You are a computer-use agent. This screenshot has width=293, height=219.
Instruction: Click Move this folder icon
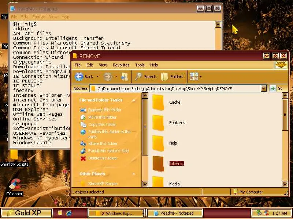pyautogui.click(x=83, y=117)
